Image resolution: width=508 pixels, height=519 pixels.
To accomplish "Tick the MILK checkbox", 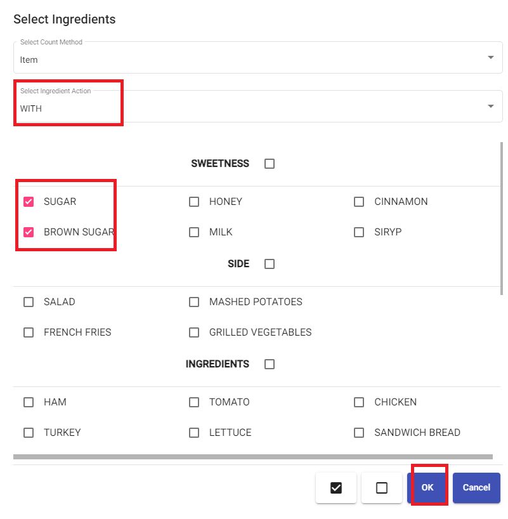I will coord(194,232).
